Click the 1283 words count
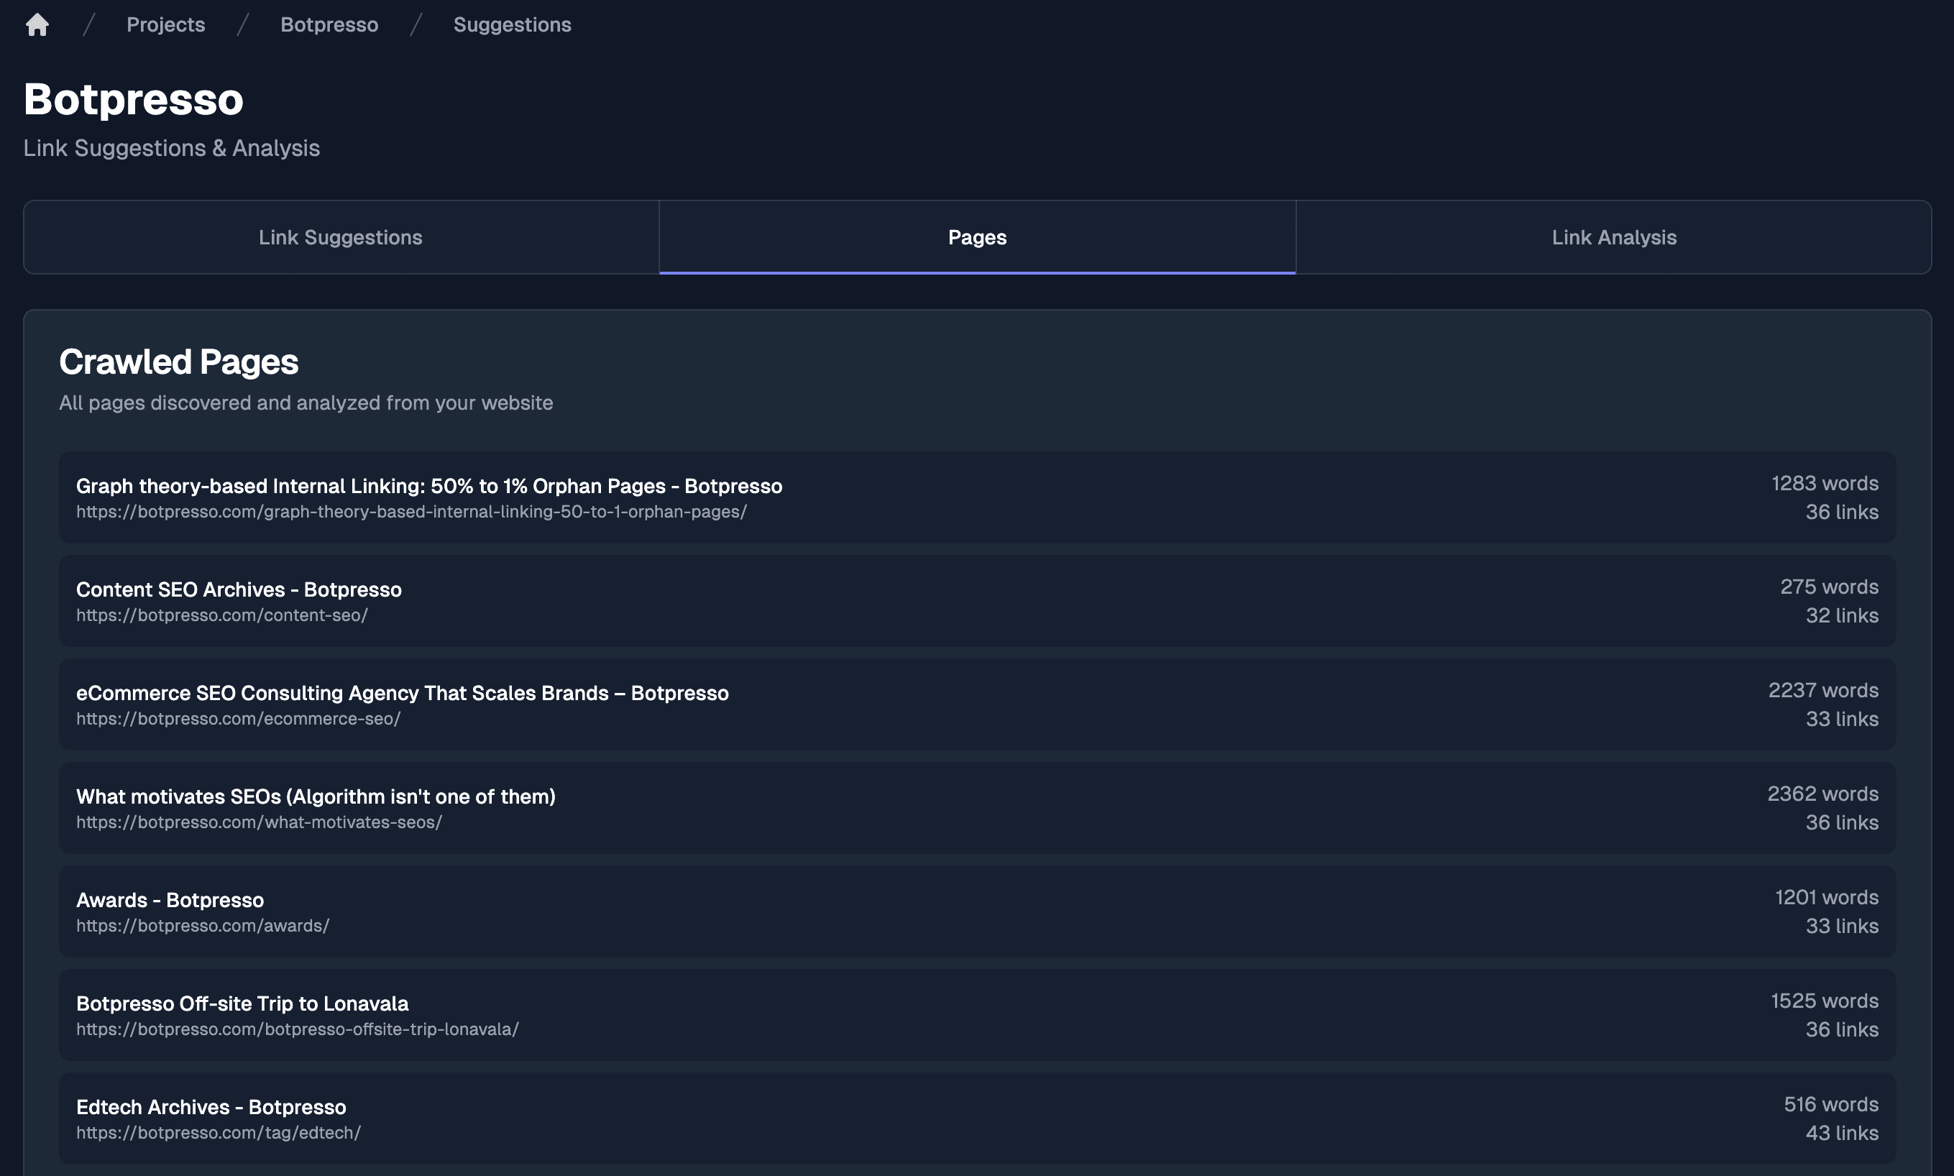Image resolution: width=1954 pixels, height=1176 pixels. click(x=1825, y=483)
